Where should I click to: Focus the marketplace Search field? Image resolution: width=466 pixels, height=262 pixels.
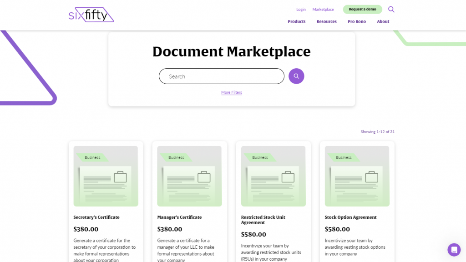click(x=222, y=76)
